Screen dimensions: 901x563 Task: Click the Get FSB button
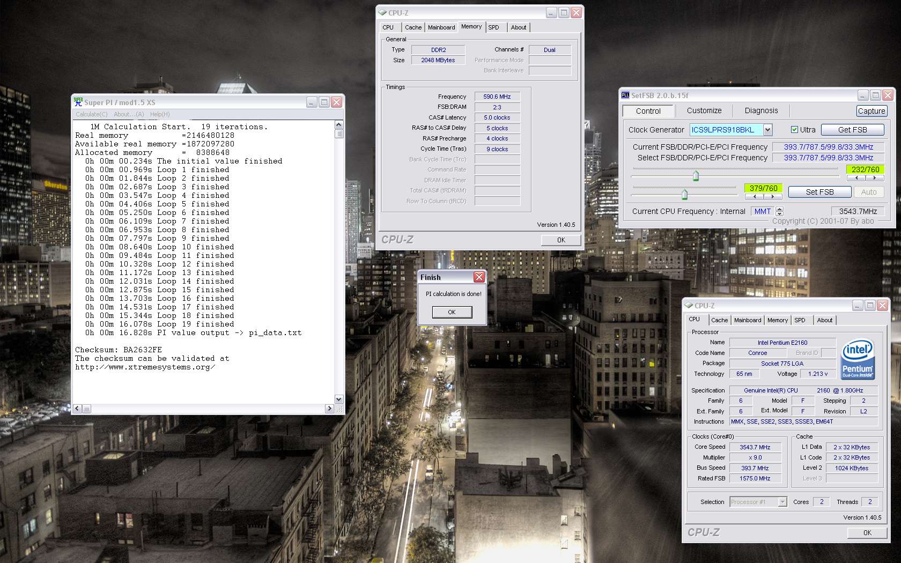coord(853,130)
